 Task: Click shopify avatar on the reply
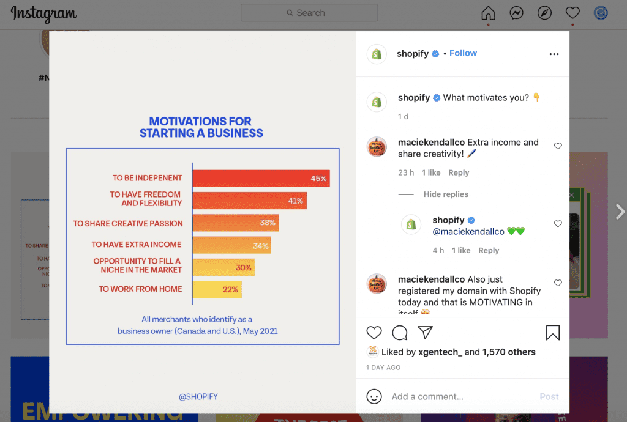(411, 224)
